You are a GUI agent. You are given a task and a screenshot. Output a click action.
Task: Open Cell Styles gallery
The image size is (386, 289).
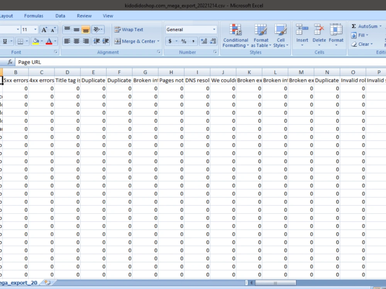pos(280,35)
